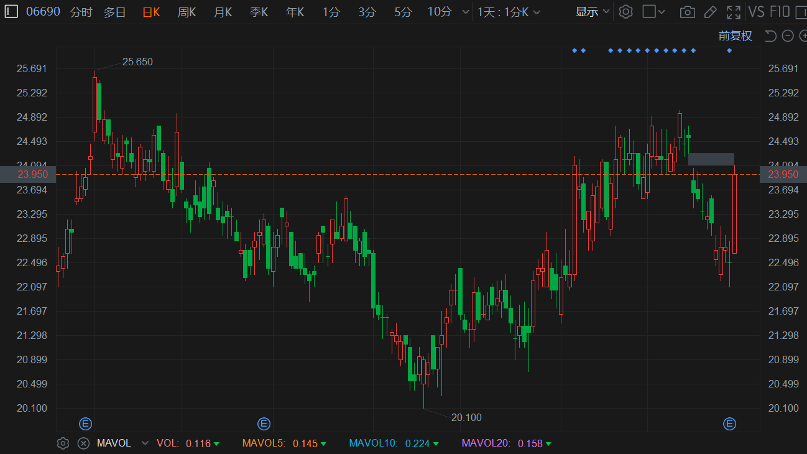The image size is (807, 454).
Task: Switch to the 5分 five-minute chart
Action: point(403,12)
